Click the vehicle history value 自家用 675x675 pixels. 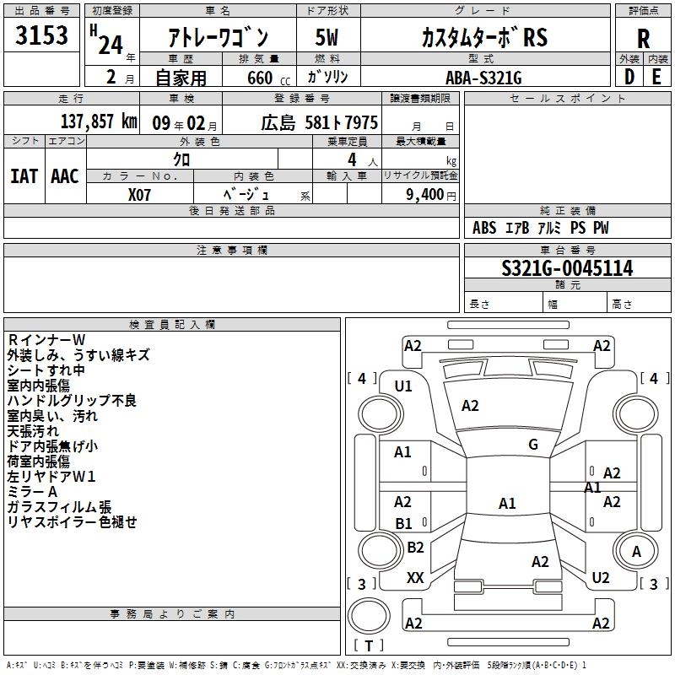(181, 78)
